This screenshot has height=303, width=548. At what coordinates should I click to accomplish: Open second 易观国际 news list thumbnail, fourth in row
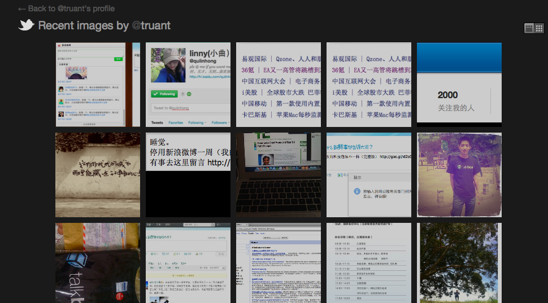click(369, 85)
